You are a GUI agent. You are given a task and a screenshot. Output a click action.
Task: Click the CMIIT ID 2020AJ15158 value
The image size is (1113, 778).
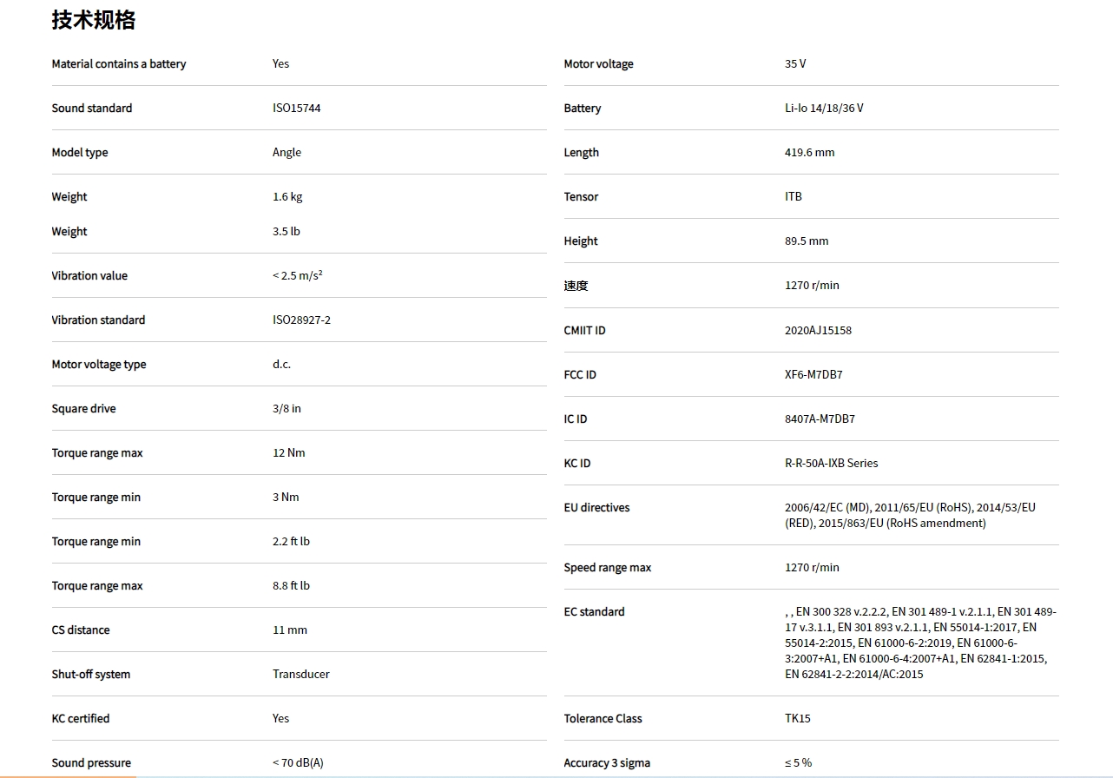pos(818,331)
